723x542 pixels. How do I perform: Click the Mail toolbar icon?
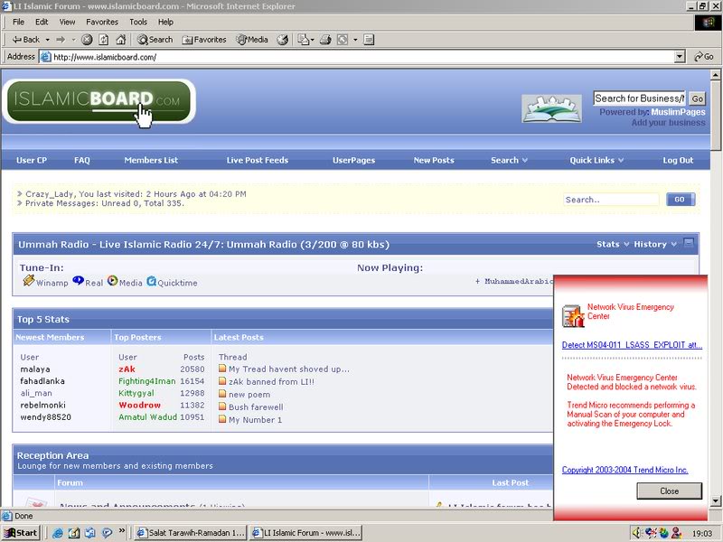(303, 40)
